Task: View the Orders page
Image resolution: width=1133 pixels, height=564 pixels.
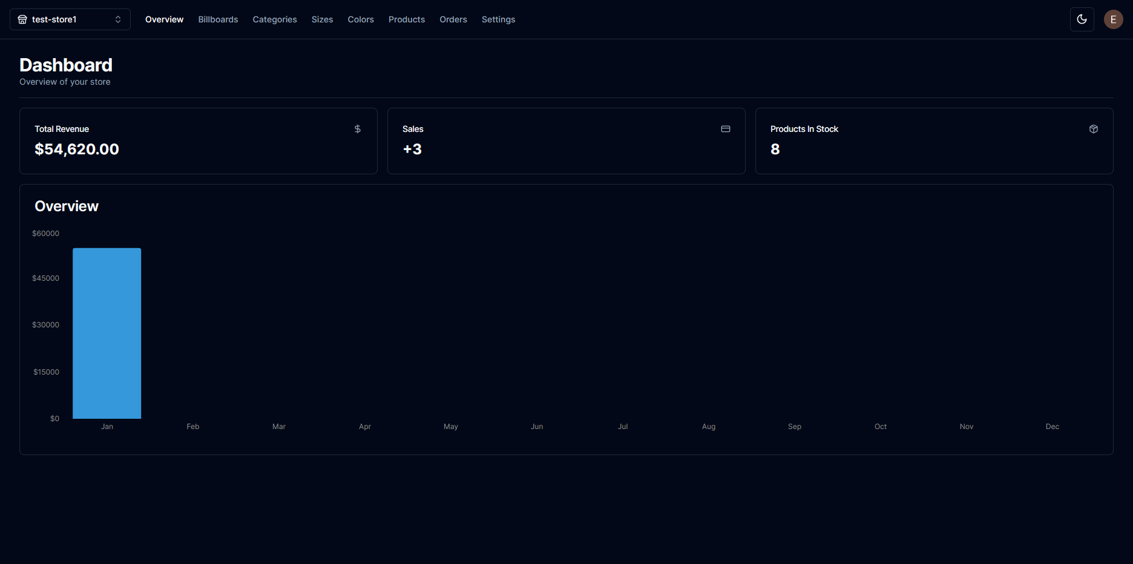Action: click(453, 19)
